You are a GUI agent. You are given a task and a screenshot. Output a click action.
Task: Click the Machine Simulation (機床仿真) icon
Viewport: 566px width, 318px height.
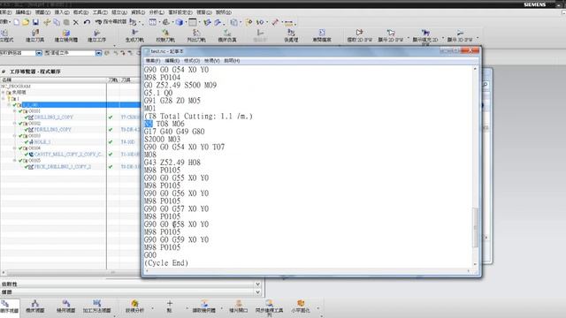tap(227, 35)
